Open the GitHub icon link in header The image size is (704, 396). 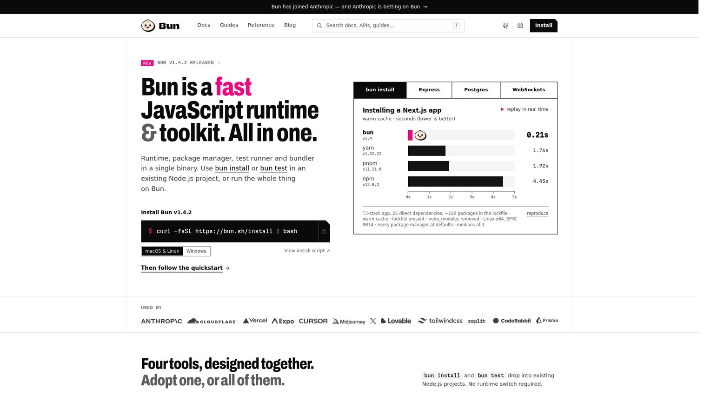click(505, 26)
